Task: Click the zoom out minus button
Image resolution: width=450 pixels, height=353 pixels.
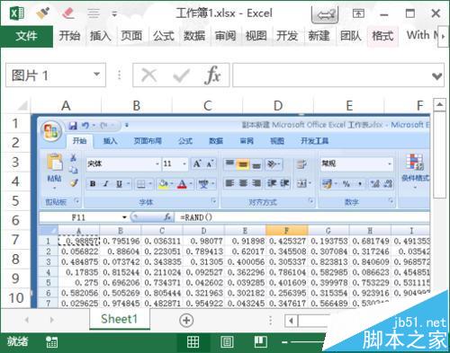Action: [284, 342]
